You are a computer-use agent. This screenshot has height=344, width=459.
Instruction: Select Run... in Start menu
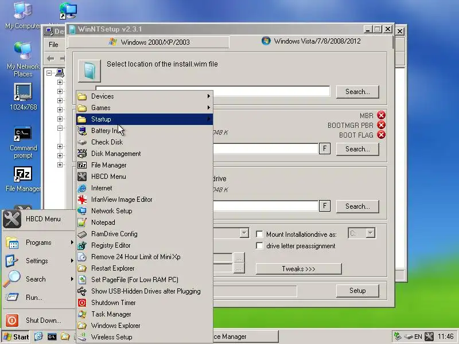pos(38,298)
